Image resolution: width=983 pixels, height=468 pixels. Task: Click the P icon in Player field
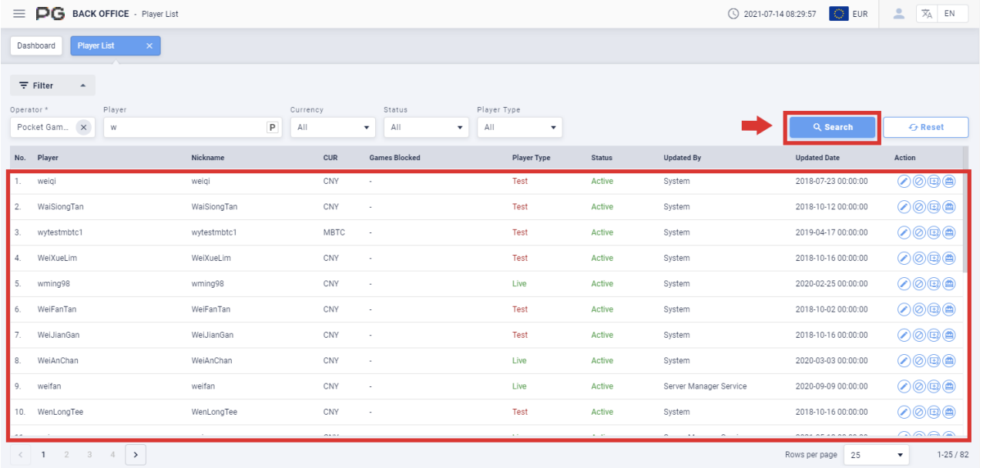(272, 128)
